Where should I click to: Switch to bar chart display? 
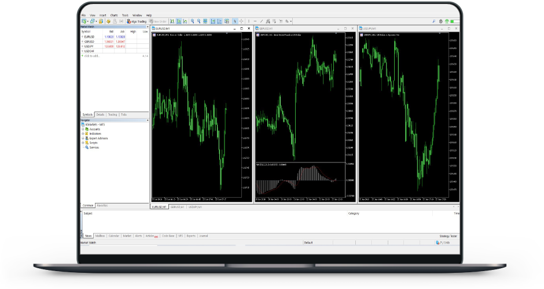point(172,21)
